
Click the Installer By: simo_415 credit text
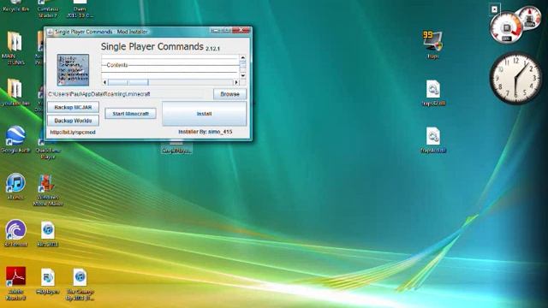click(x=205, y=132)
